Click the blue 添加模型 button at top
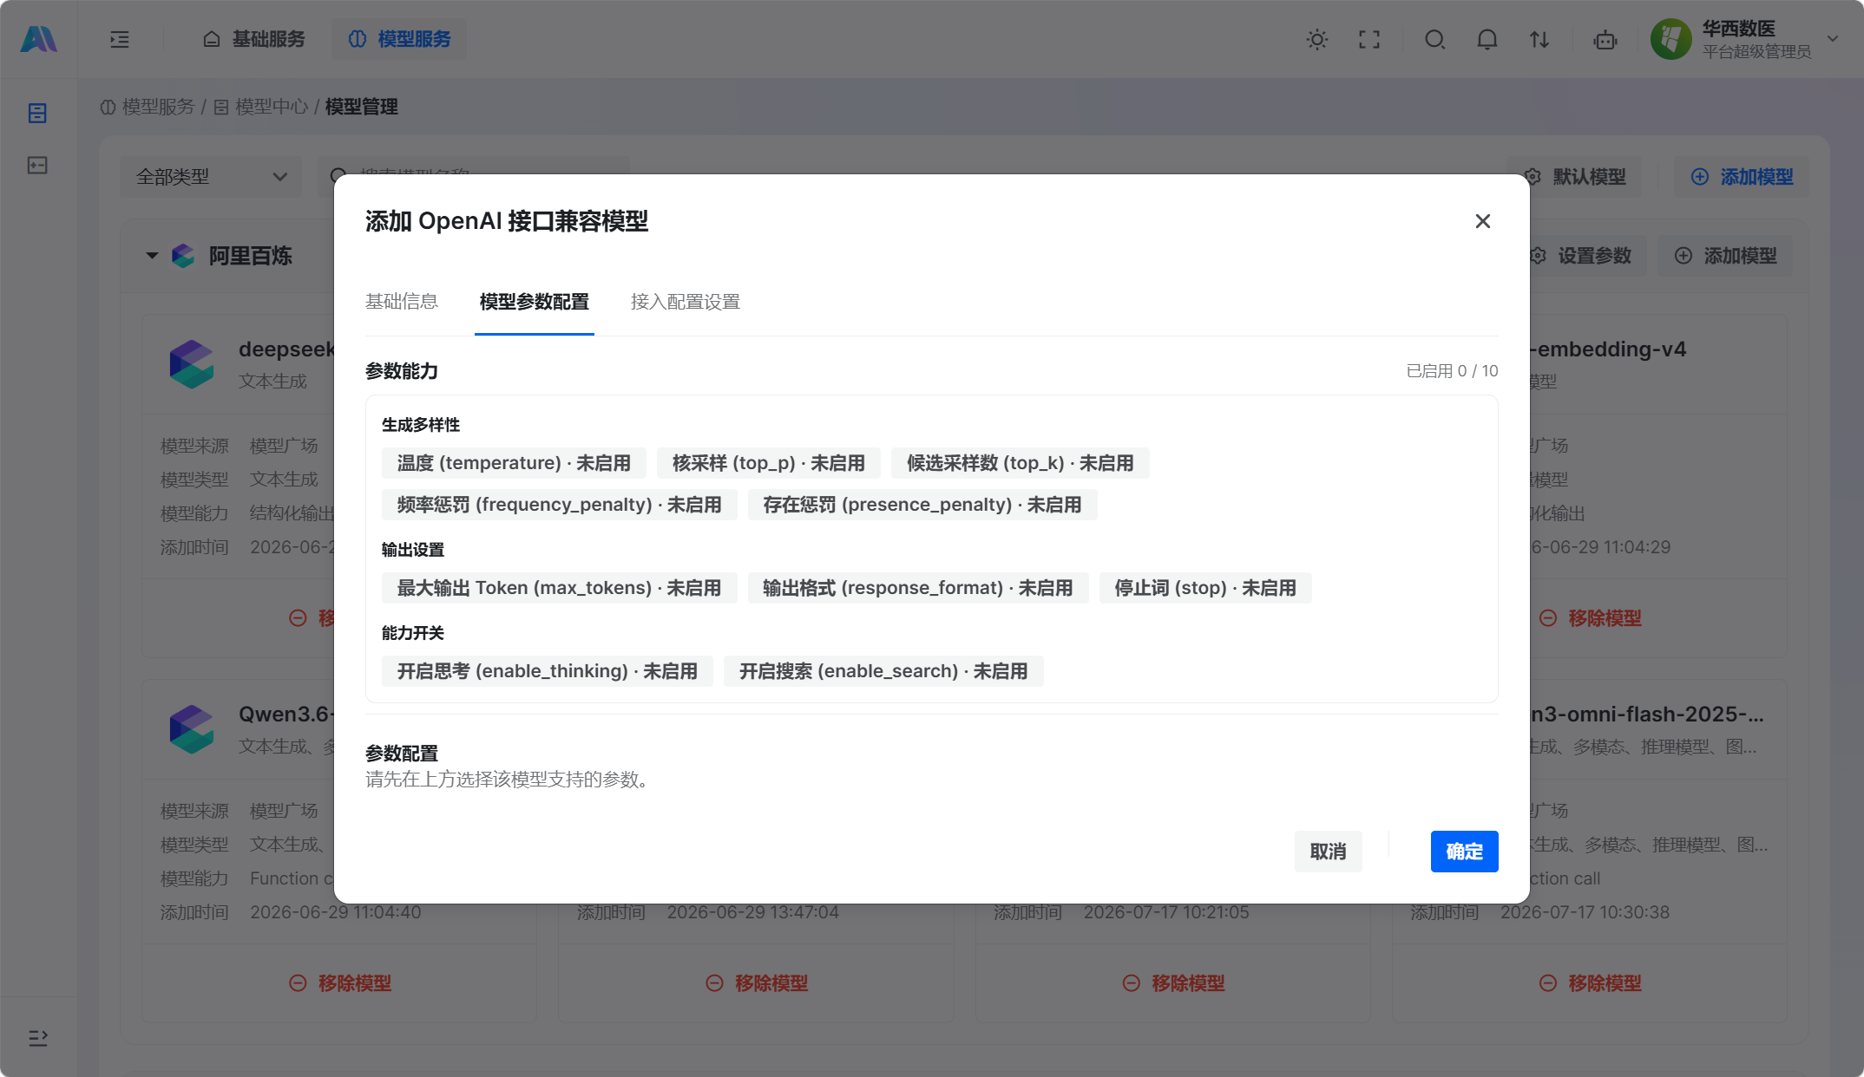The image size is (1864, 1077). 1742,177
